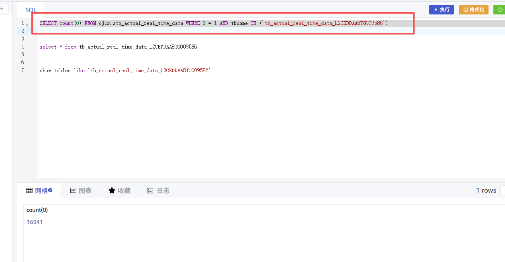Collapse the fold arrow on line 1
505x262 pixels.
pyautogui.click(x=27, y=24)
